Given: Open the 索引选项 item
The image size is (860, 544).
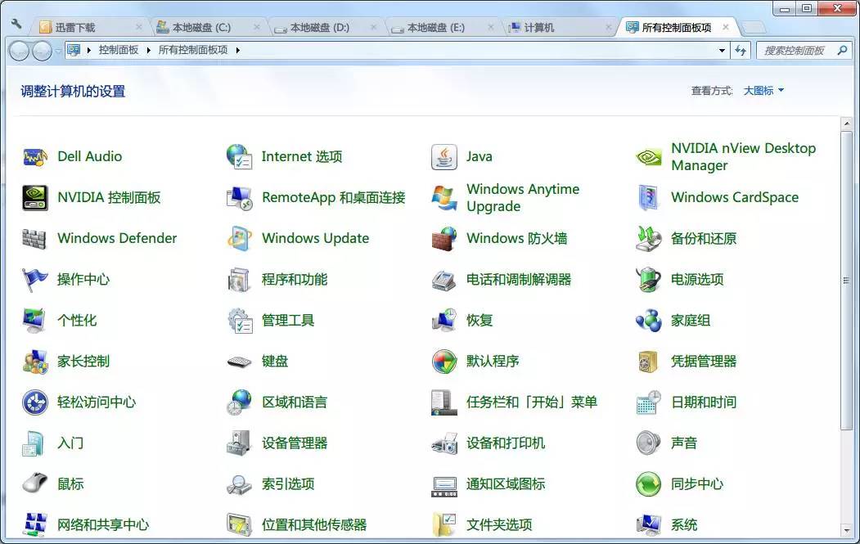Looking at the screenshot, I should (271, 483).
